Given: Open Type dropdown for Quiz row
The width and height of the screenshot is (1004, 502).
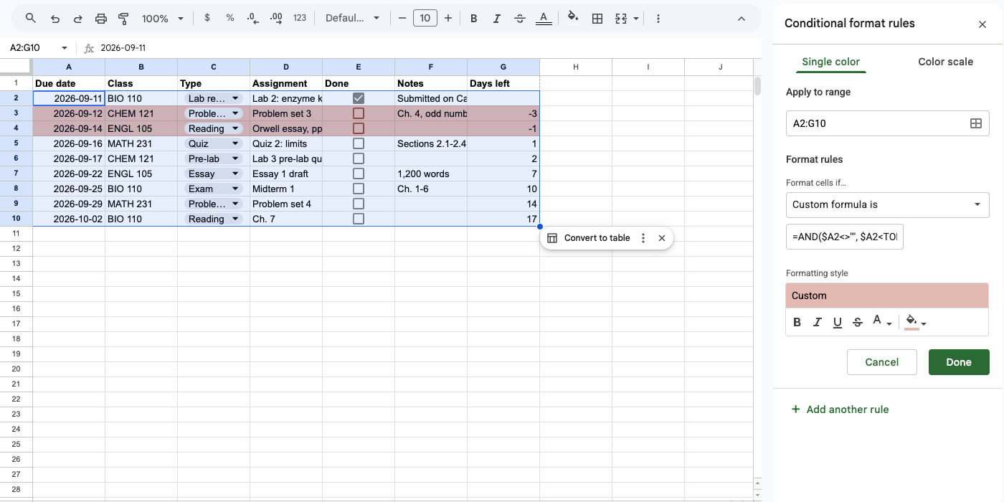Looking at the screenshot, I should 236,143.
